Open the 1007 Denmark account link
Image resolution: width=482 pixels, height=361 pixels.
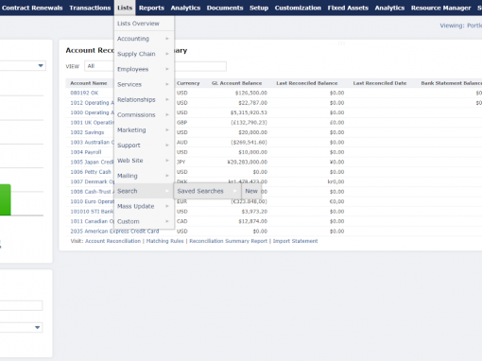click(x=92, y=181)
